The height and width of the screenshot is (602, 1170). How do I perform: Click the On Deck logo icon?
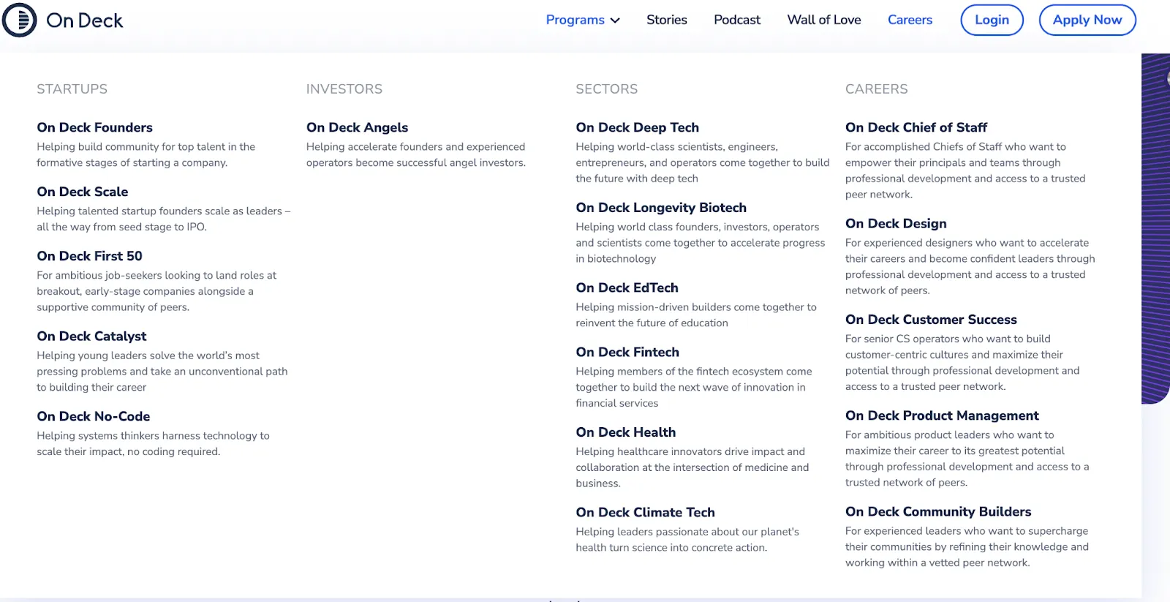[20, 20]
